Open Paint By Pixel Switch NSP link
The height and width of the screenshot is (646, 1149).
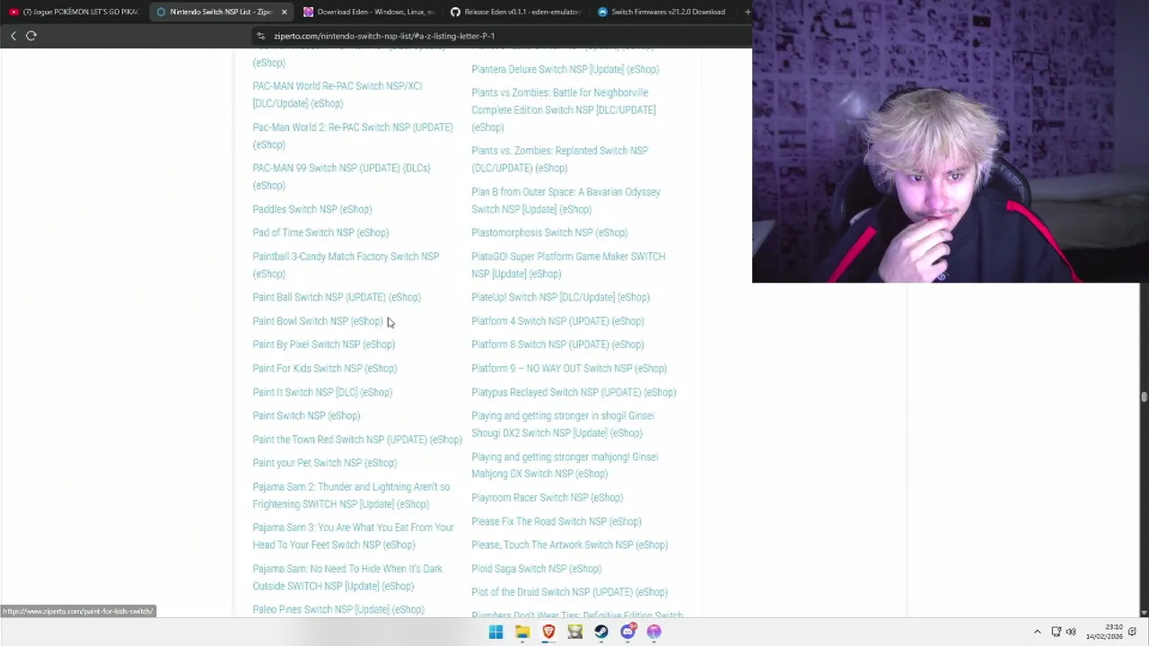(324, 345)
